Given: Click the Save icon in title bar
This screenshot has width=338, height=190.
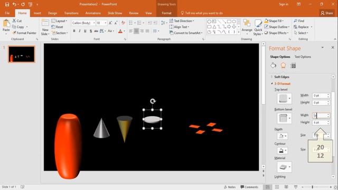Looking at the screenshot, I should tap(7, 4).
